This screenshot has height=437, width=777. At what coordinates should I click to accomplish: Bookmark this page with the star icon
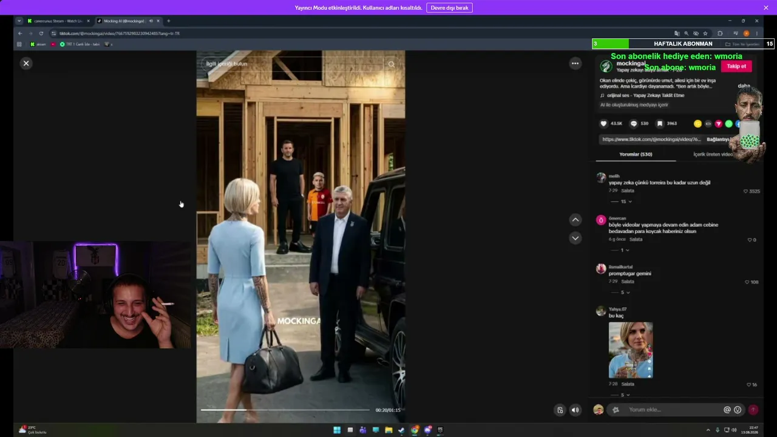[705, 33]
